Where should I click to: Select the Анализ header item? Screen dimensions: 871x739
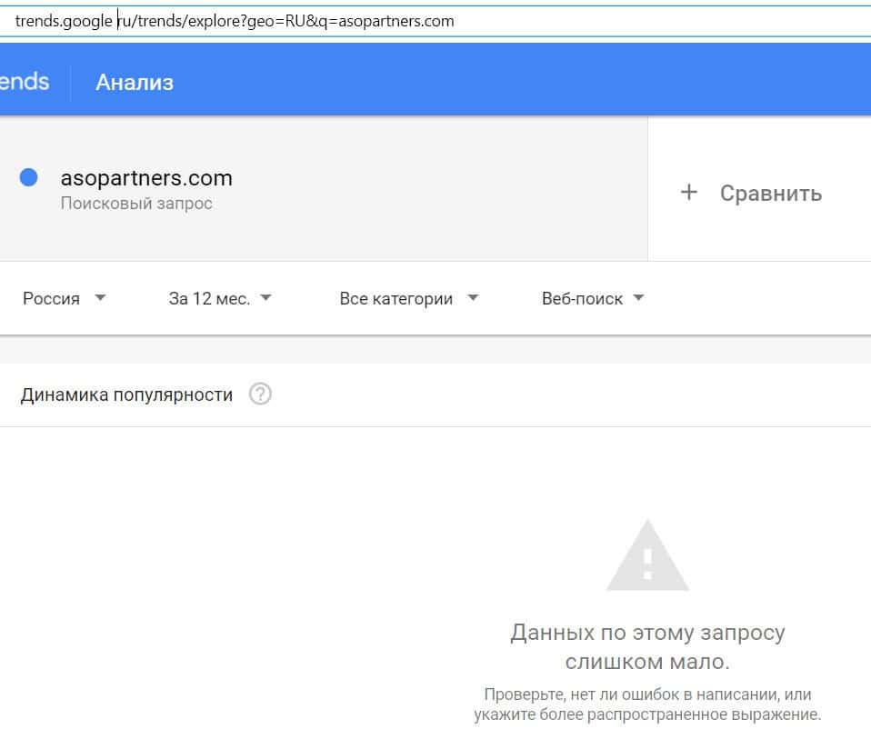(x=135, y=83)
